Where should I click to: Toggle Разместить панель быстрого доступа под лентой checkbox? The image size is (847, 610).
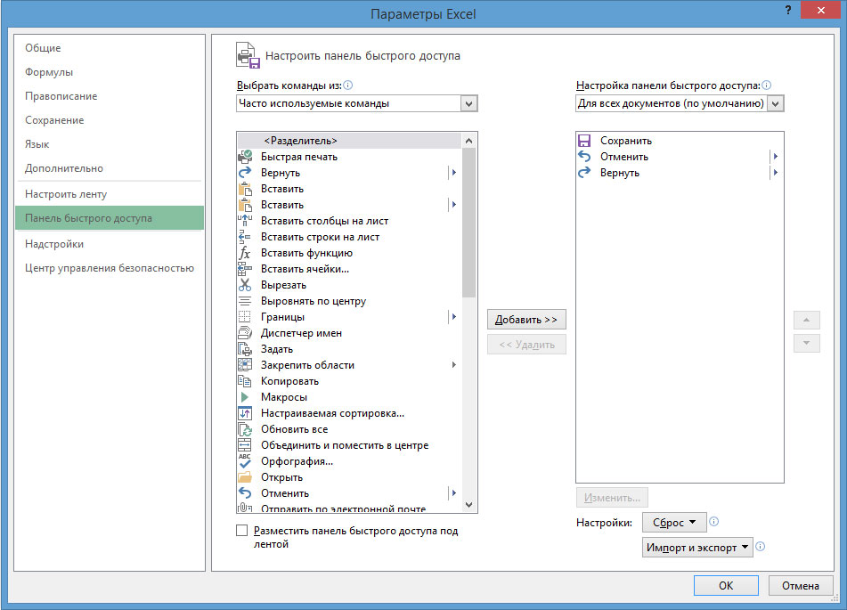click(242, 531)
